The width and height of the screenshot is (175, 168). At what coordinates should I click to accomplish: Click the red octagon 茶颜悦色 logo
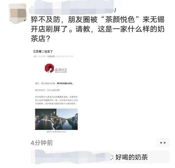pos(49,68)
